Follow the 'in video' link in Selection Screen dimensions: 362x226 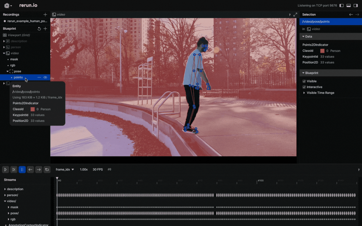click(314, 29)
